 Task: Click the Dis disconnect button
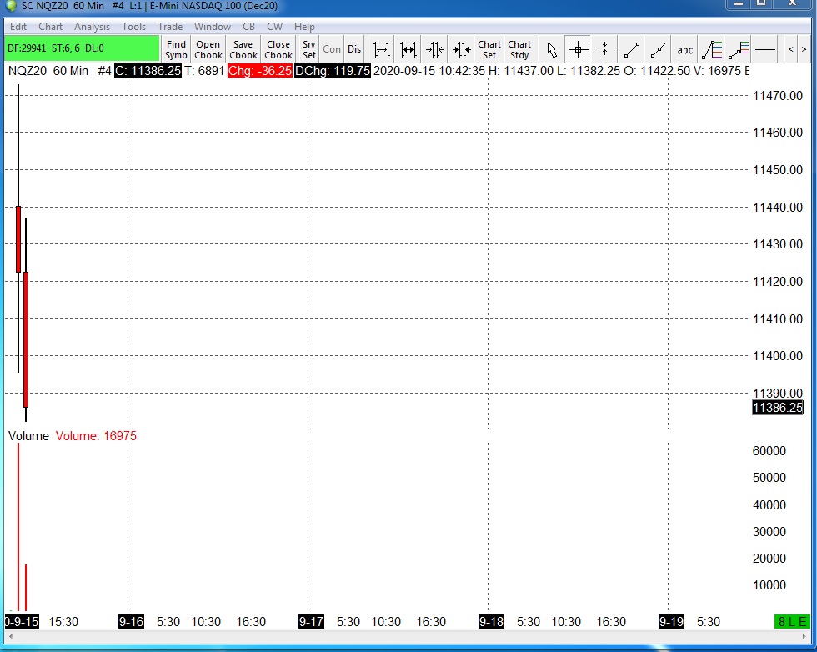354,49
